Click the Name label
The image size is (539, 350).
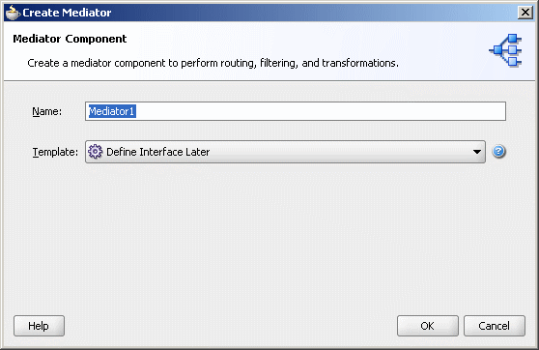pyautogui.click(x=46, y=111)
